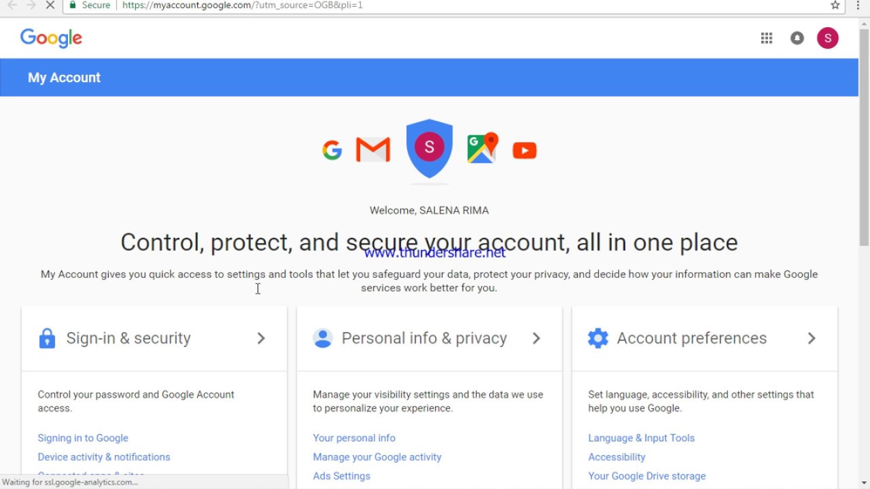Expand Account preferences chevron
Viewport: 870px width, 489px height.
812,338
